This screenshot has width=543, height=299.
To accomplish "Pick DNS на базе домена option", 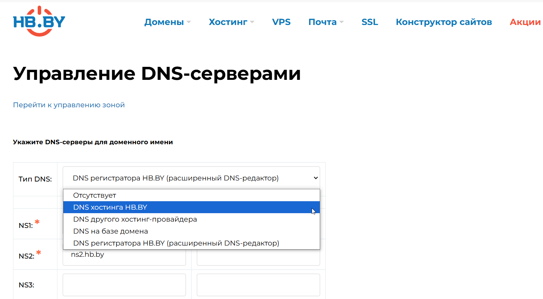I will point(111,231).
